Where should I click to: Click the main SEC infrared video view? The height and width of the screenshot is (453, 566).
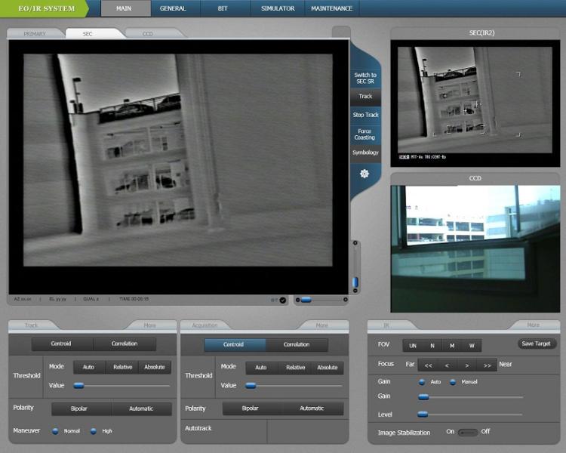click(178, 167)
